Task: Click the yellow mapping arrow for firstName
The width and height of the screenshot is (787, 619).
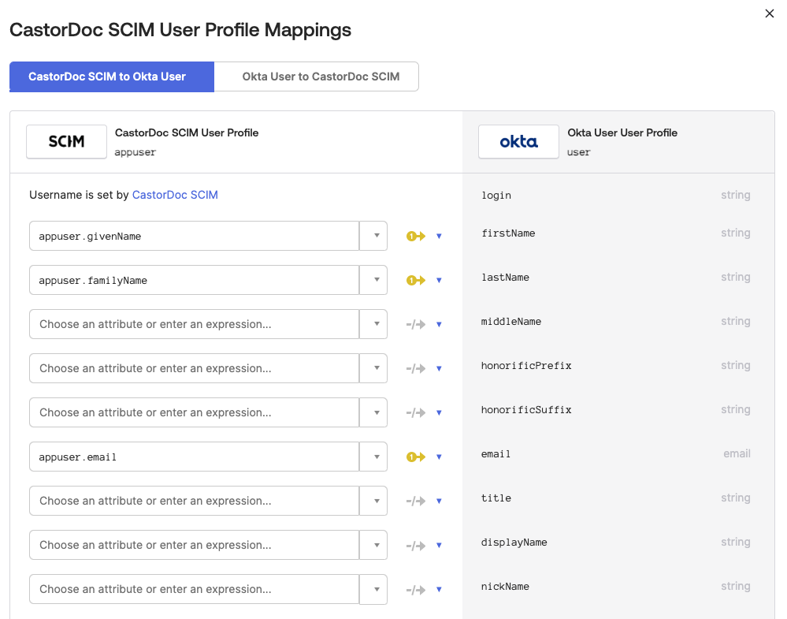Action: [x=415, y=236]
